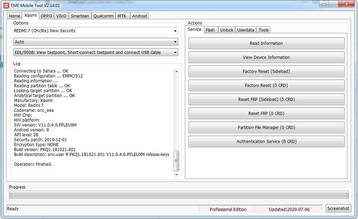Click 'API level: 28' log line
This screenshot has width=358, height=219.
point(26,135)
